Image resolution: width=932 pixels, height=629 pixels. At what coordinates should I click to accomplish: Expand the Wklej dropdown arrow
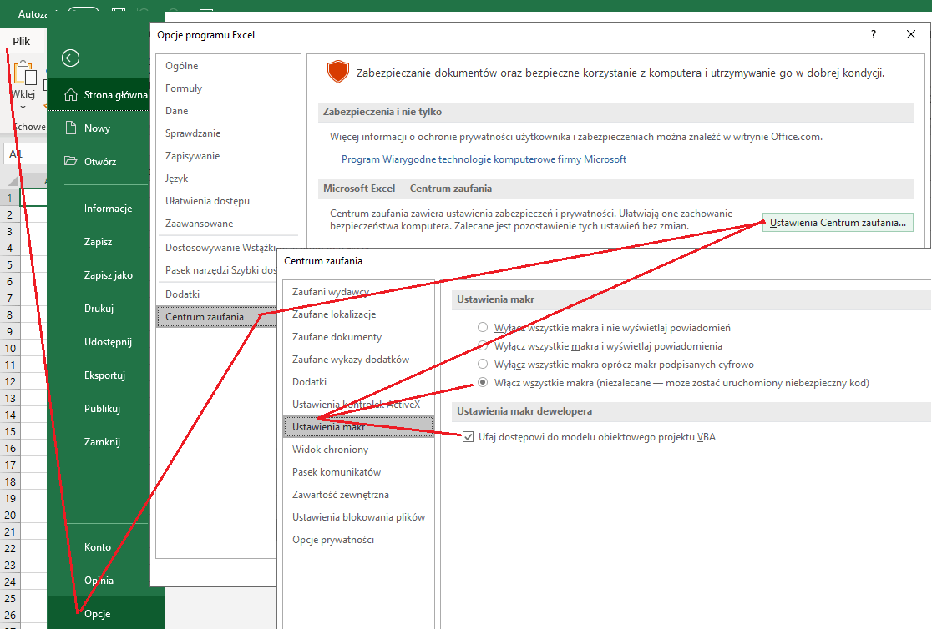(x=23, y=108)
